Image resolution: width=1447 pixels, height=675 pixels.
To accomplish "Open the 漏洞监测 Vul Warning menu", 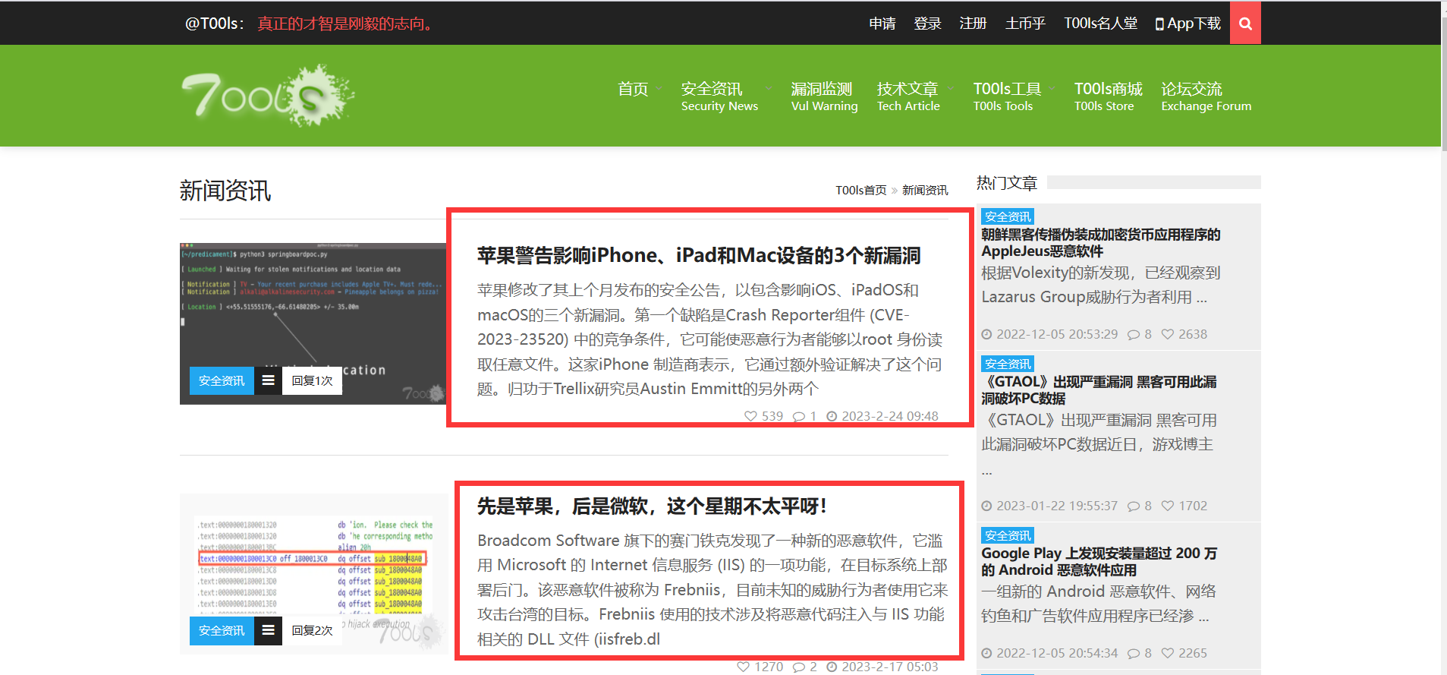I will pos(823,96).
